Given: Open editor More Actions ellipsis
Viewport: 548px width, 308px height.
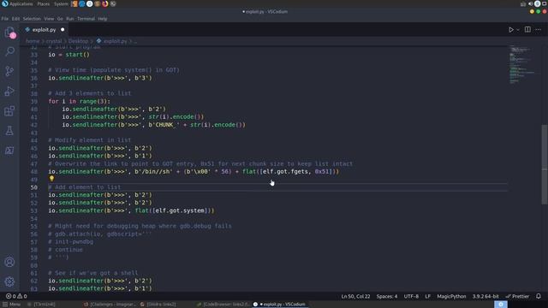Looking at the screenshot, I should [x=539, y=30].
